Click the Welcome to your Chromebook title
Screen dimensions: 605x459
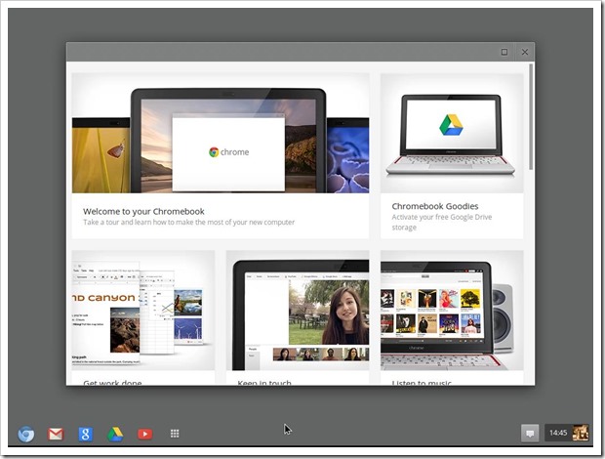click(x=143, y=212)
